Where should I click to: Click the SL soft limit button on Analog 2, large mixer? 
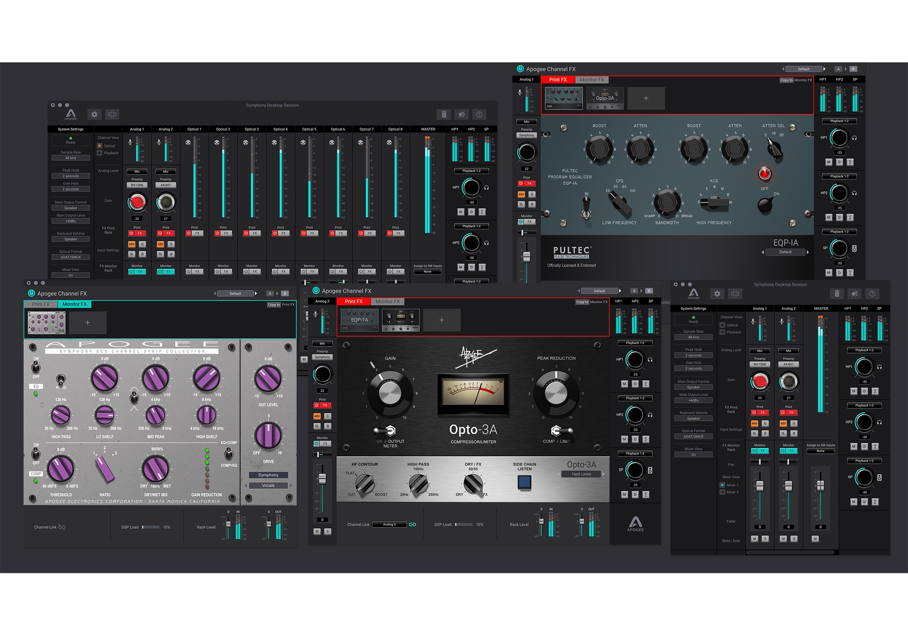pyautogui.click(x=161, y=254)
